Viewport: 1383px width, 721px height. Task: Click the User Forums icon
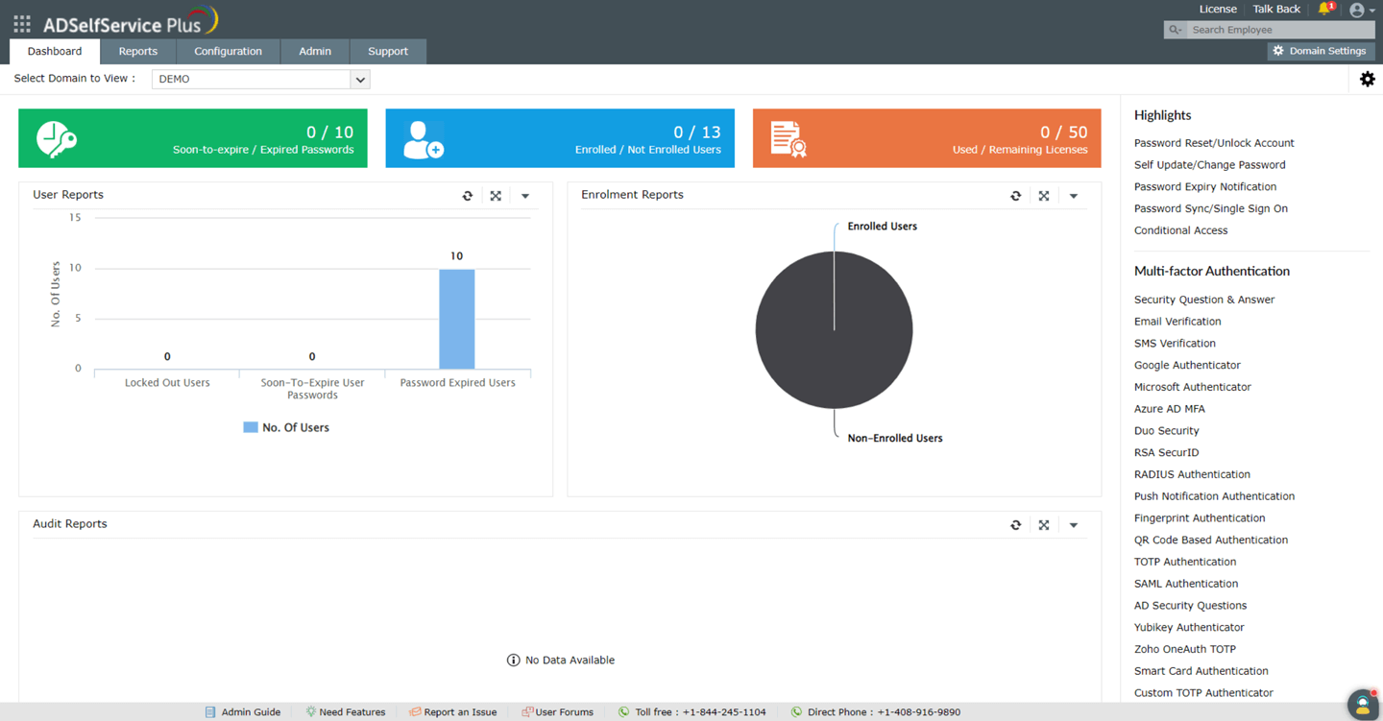527,712
